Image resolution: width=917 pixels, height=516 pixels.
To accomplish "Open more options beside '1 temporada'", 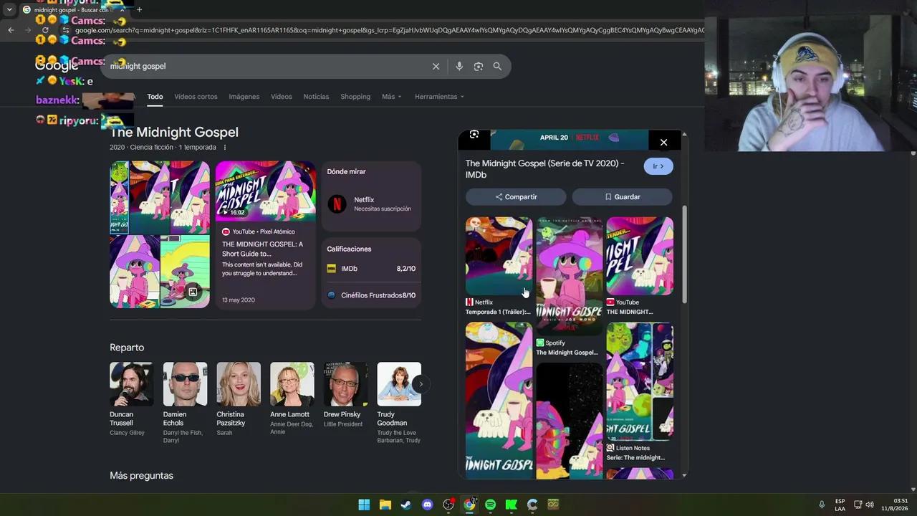I will click(224, 148).
